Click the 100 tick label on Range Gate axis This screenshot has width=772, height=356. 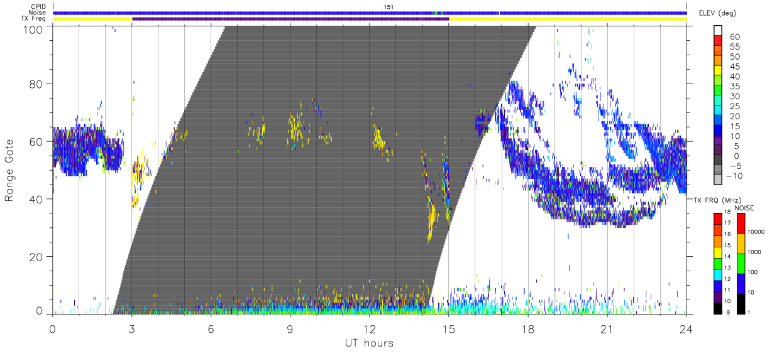[33, 30]
